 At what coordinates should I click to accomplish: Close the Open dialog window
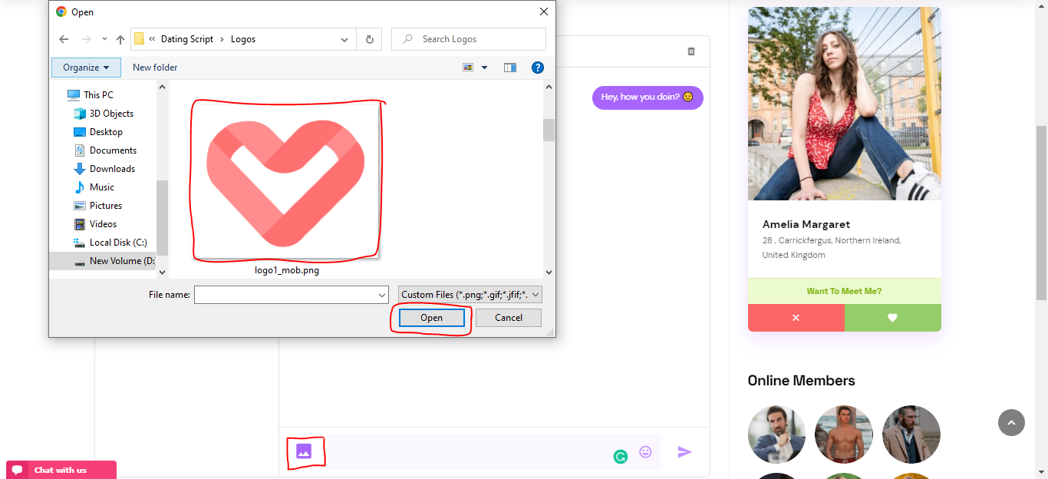coord(544,12)
